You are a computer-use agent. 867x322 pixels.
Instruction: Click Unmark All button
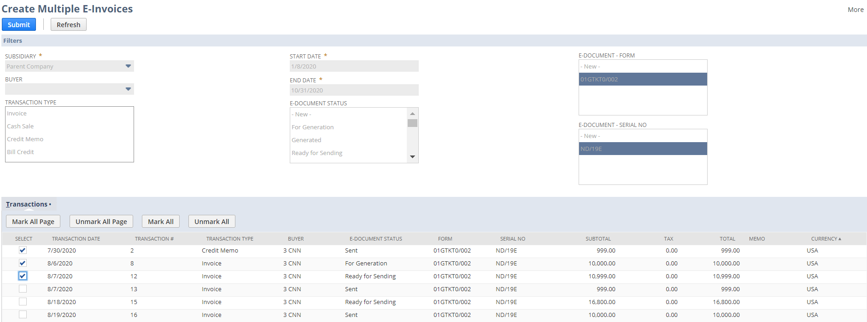pyautogui.click(x=211, y=222)
